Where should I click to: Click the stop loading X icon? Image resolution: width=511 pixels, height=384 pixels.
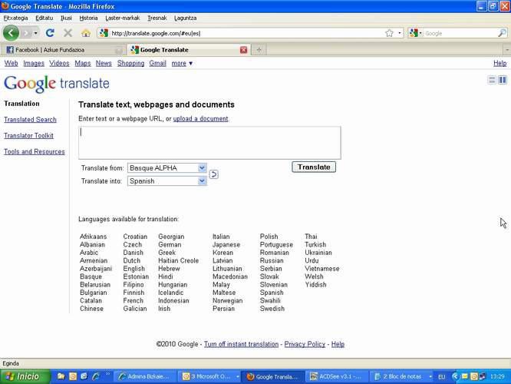[x=68, y=32]
